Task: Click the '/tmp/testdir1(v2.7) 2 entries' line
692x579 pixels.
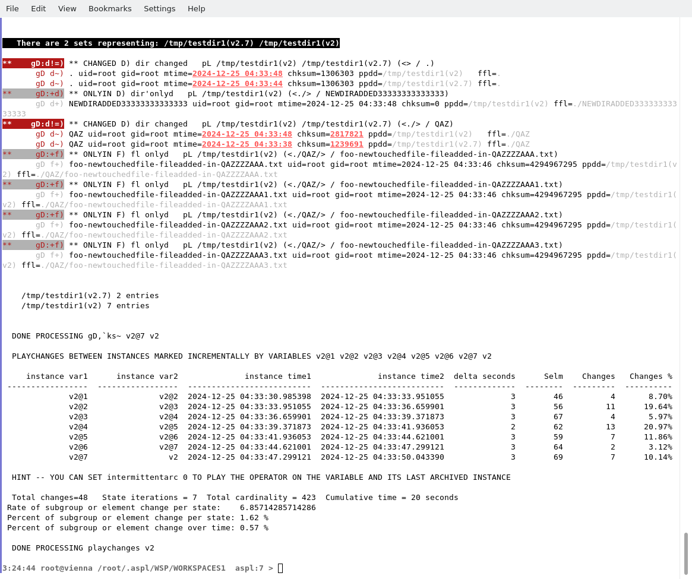Action: tap(90, 296)
